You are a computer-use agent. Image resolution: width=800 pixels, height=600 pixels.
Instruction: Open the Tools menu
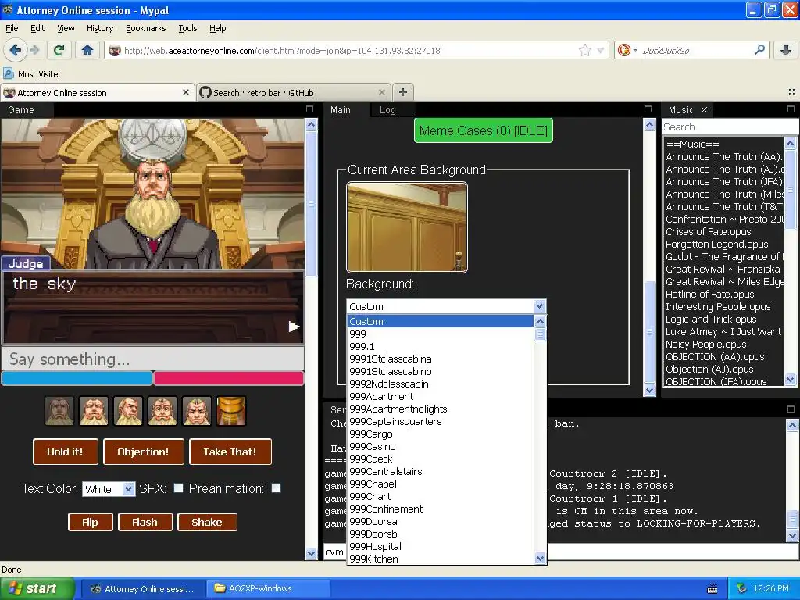click(187, 28)
